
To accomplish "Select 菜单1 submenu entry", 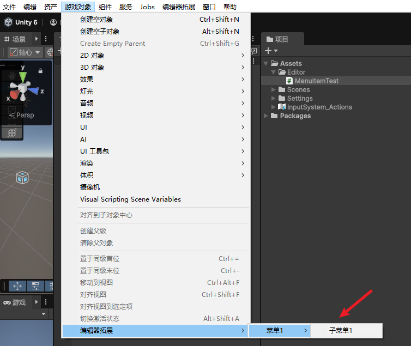I will pyautogui.click(x=280, y=331).
